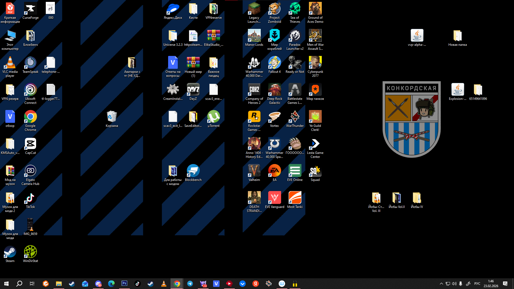
Task: Open Telegram from the taskbar
Action: point(190,283)
